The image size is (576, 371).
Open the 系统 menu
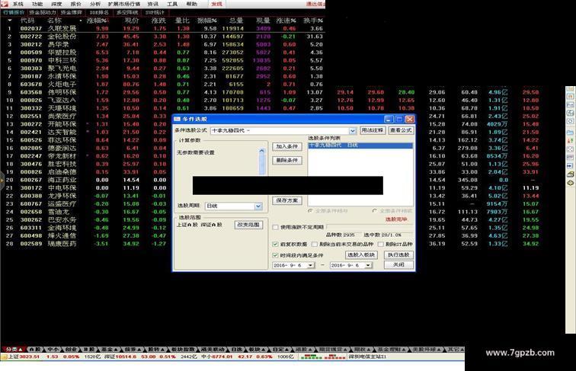[18, 4]
